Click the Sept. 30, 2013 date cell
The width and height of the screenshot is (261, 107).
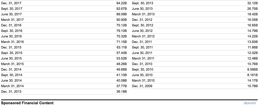pyautogui.click(x=142, y=3)
